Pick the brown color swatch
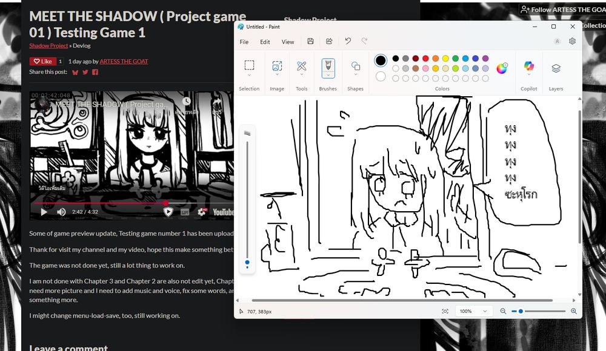 pos(416,68)
